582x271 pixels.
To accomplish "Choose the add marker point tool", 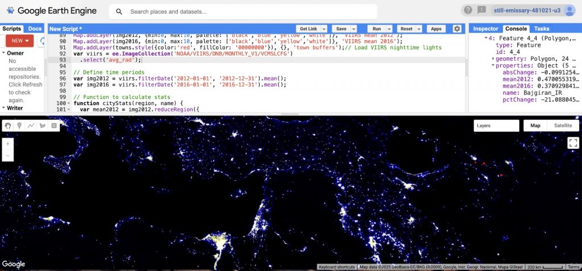I will point(19,126).
